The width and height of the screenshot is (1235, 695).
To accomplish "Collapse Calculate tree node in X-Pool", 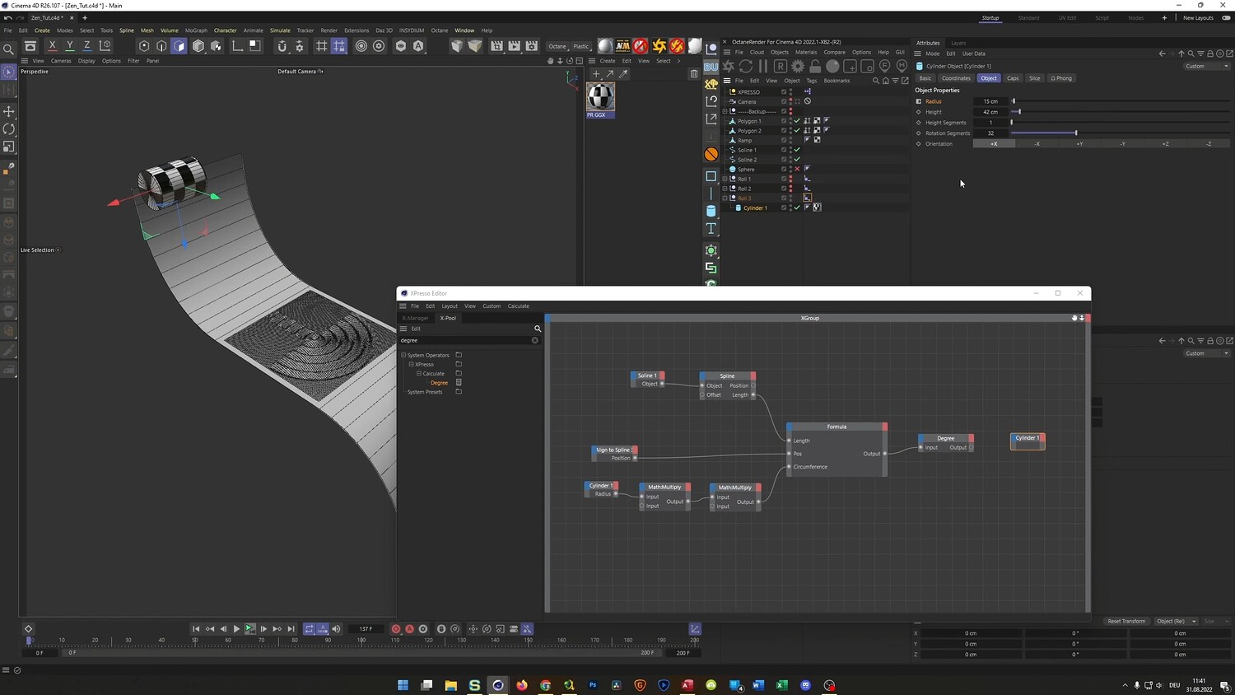I will click(x=419, y=373).
